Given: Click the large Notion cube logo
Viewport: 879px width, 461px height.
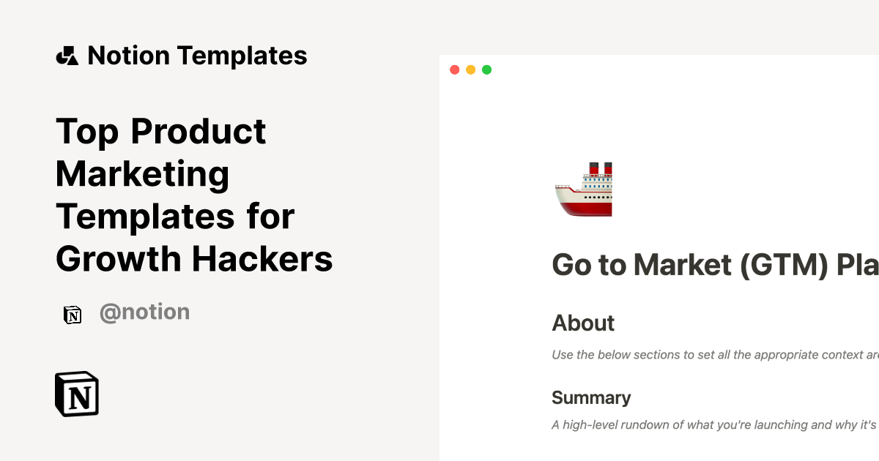Looking at the screenshot, I should (77, 394).
